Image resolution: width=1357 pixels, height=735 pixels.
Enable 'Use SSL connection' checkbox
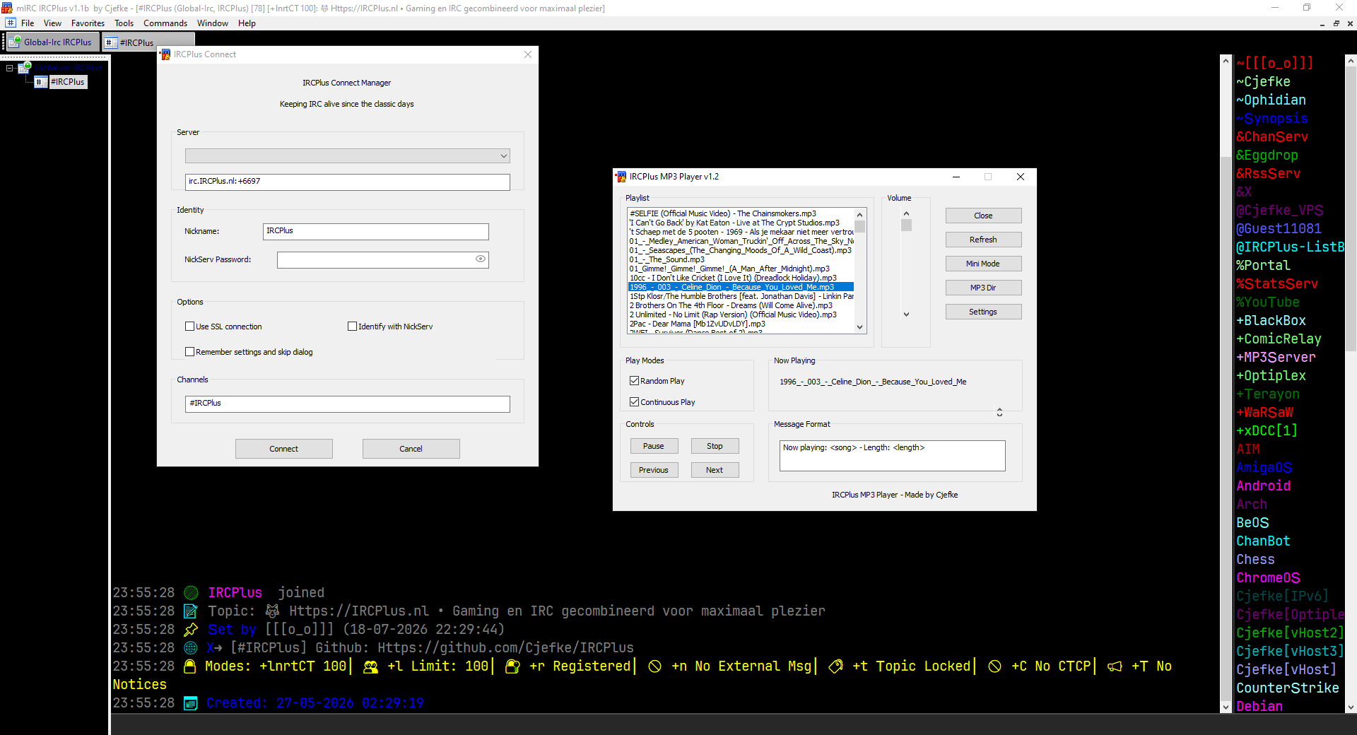(189, 327)
